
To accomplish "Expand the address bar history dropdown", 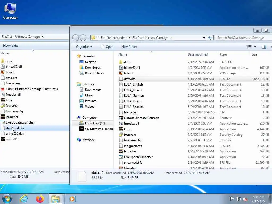I will (x=204, y=38).
